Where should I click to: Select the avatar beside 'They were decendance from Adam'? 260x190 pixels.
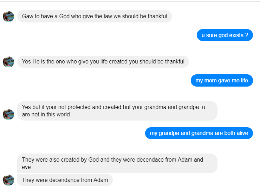[x=8, y=180]
